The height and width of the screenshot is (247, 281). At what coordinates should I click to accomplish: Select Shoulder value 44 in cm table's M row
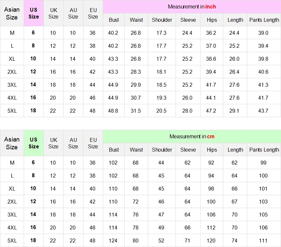[161, 163]
